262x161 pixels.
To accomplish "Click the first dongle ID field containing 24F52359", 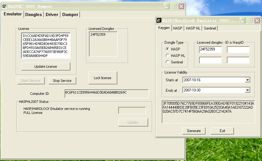I will [x=210, y=50].
